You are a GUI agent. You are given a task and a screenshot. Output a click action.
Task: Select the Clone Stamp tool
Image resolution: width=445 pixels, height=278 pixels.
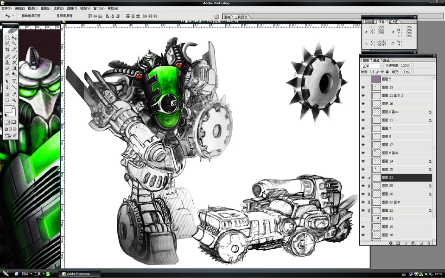7,62
